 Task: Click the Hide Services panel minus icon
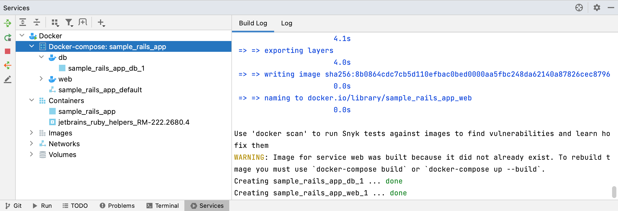611,8
